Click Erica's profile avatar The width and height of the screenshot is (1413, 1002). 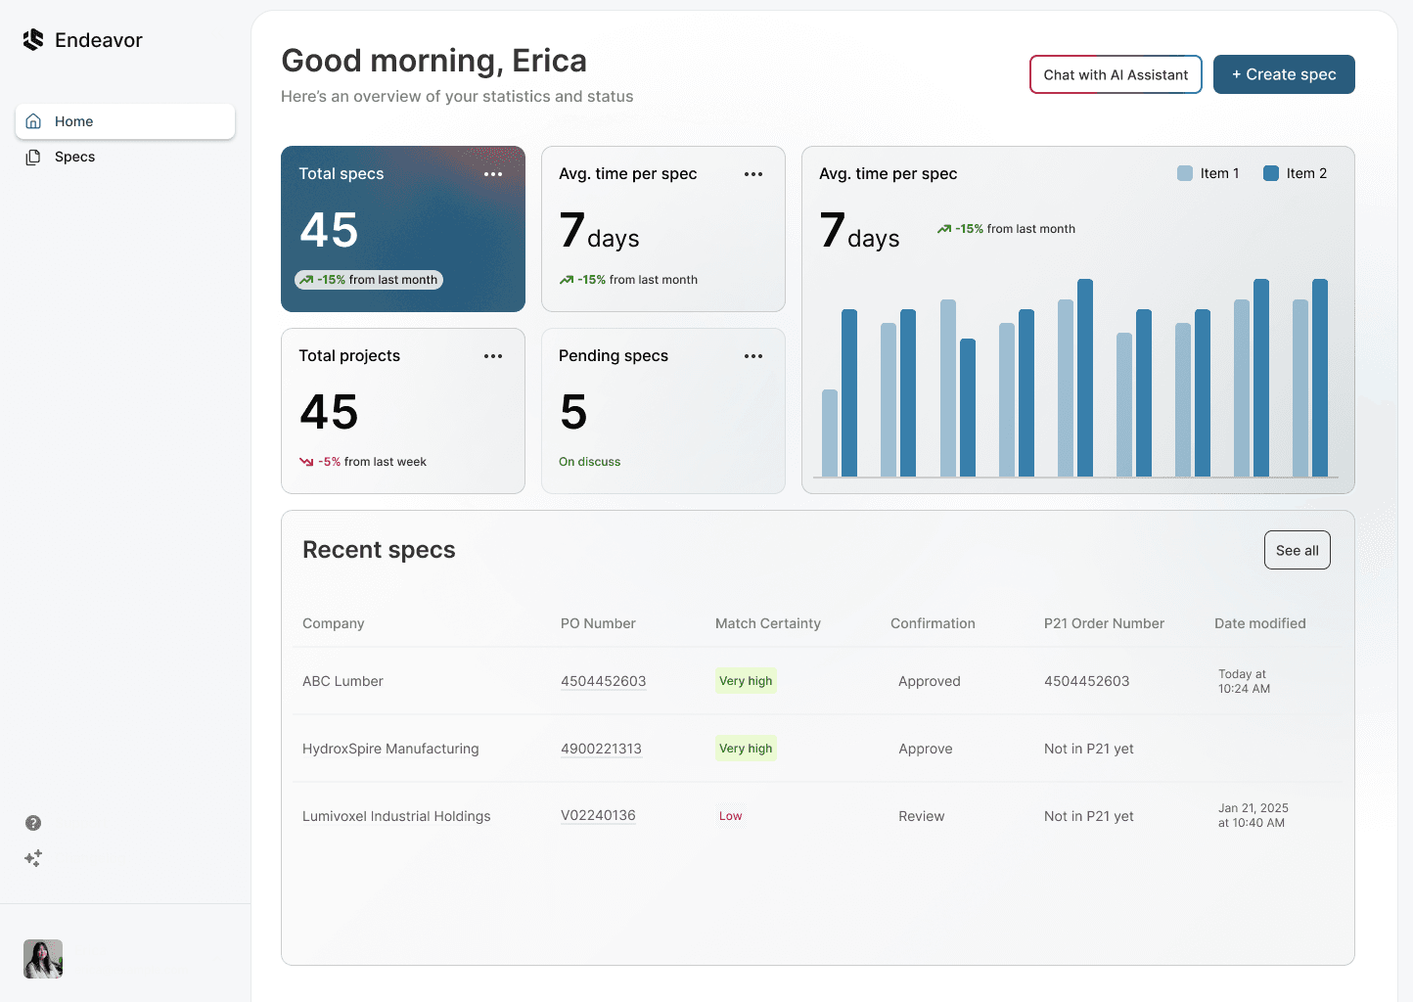43,959
